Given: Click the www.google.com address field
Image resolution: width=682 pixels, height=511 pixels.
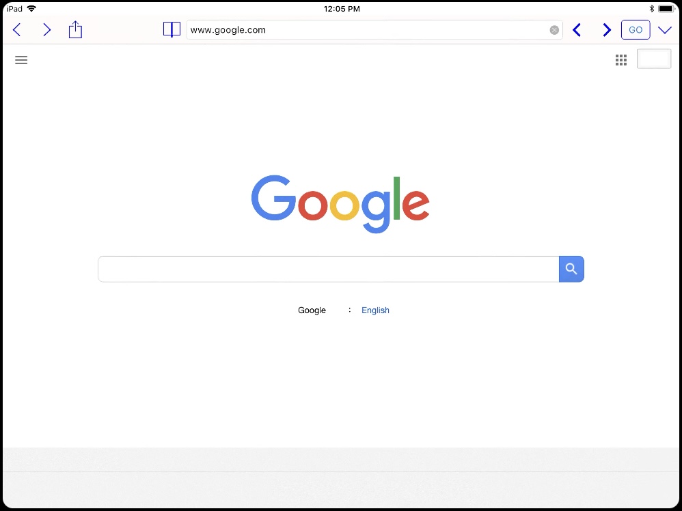Looking at the screenshot, I should [369, 30].
